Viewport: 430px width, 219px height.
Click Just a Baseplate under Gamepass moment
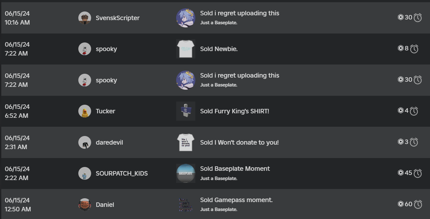tap(219, 209)
